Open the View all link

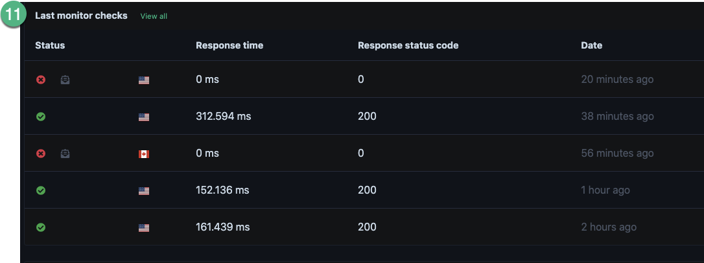click(x=154, y=16)
